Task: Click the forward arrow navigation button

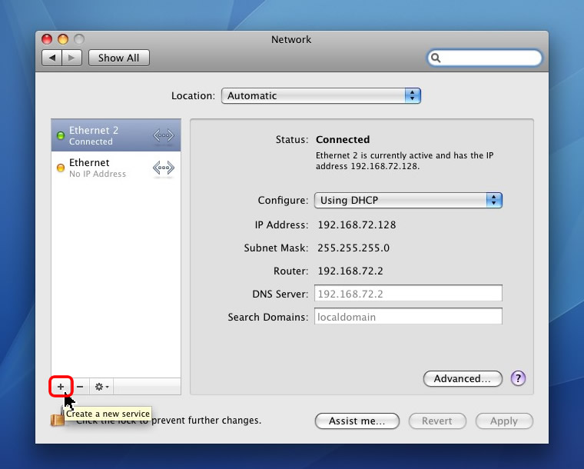Action: (x=72, y=58)
